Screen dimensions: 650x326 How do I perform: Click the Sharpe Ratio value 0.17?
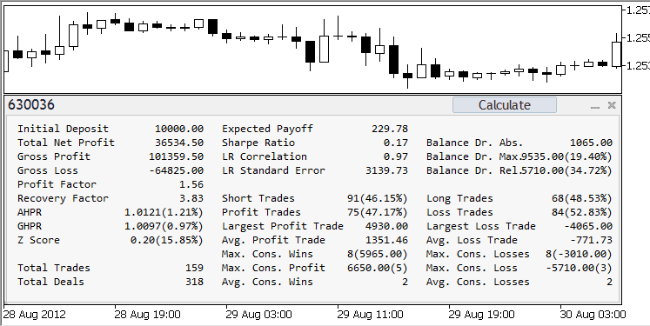coord(395,143)
